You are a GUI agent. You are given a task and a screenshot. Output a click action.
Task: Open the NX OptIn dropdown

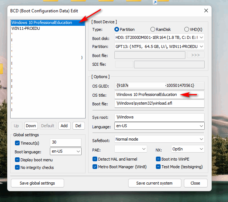tap(188, 149)
